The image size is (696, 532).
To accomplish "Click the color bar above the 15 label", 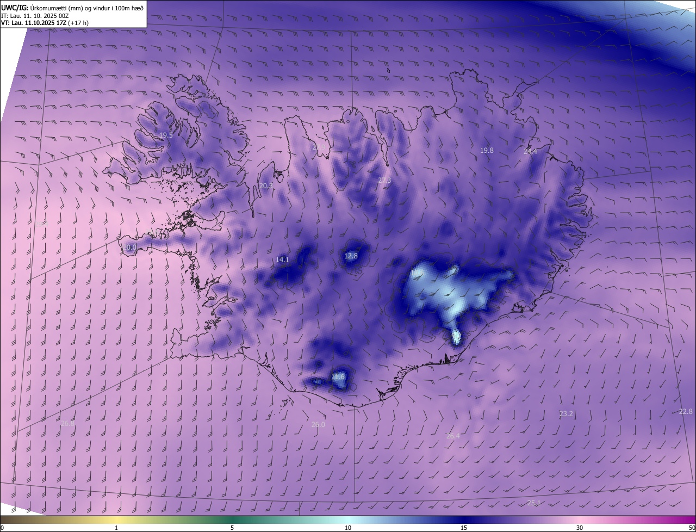I will point(464,519).
